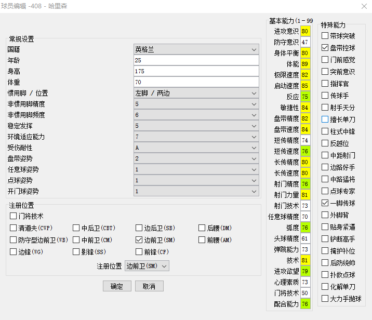Click the 年龄 input field
The image size is (372, 320).
196,60
